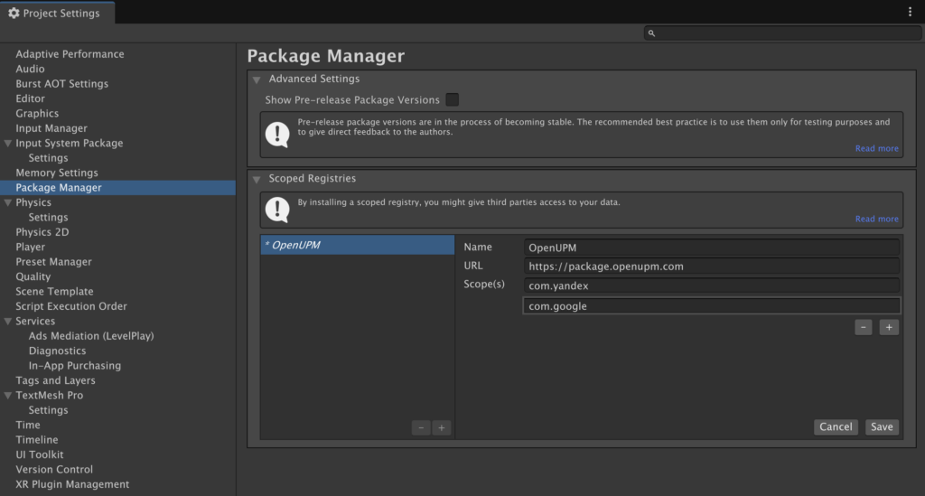Open XR Plugin Management settings
The height and width of the screenshot is (496, 925).
click(x=72, y=484)
